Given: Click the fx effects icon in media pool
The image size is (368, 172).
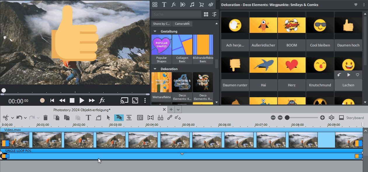Looking at the screenshot, I should pyautogui.click(x=174, y=4).
